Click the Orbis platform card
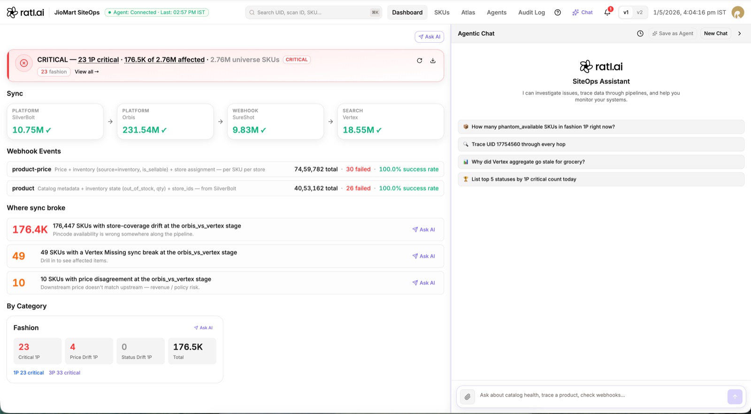 point(165,121)
